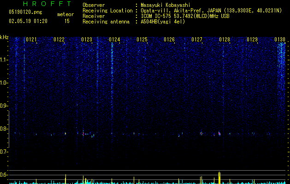Viewport: 290px width, 184px height.
Task: Click the 1.0 frequency axis label
Action: (x=4, y=83)
